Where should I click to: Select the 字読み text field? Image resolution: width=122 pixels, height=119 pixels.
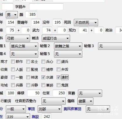pos(46,7)
